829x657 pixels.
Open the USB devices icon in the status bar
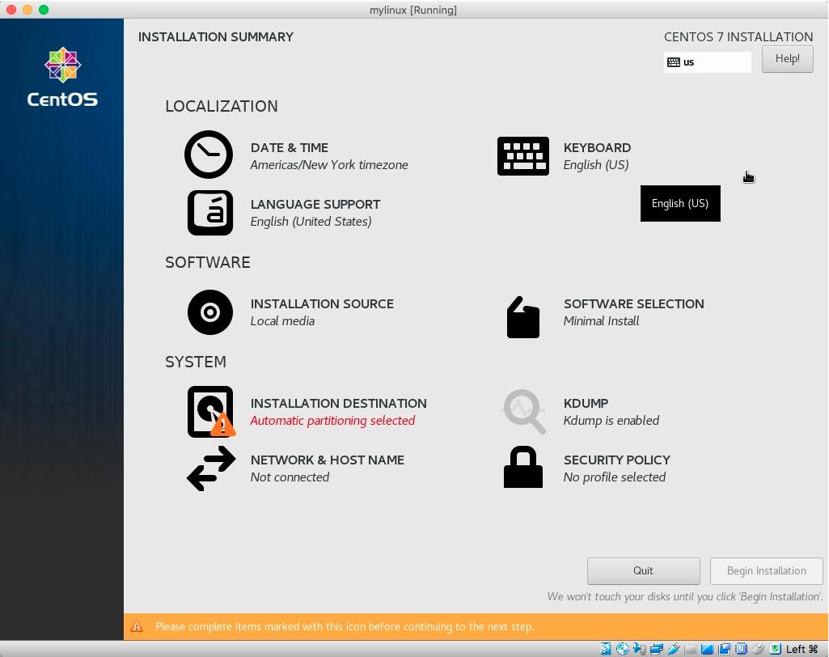tap(673, 648)
